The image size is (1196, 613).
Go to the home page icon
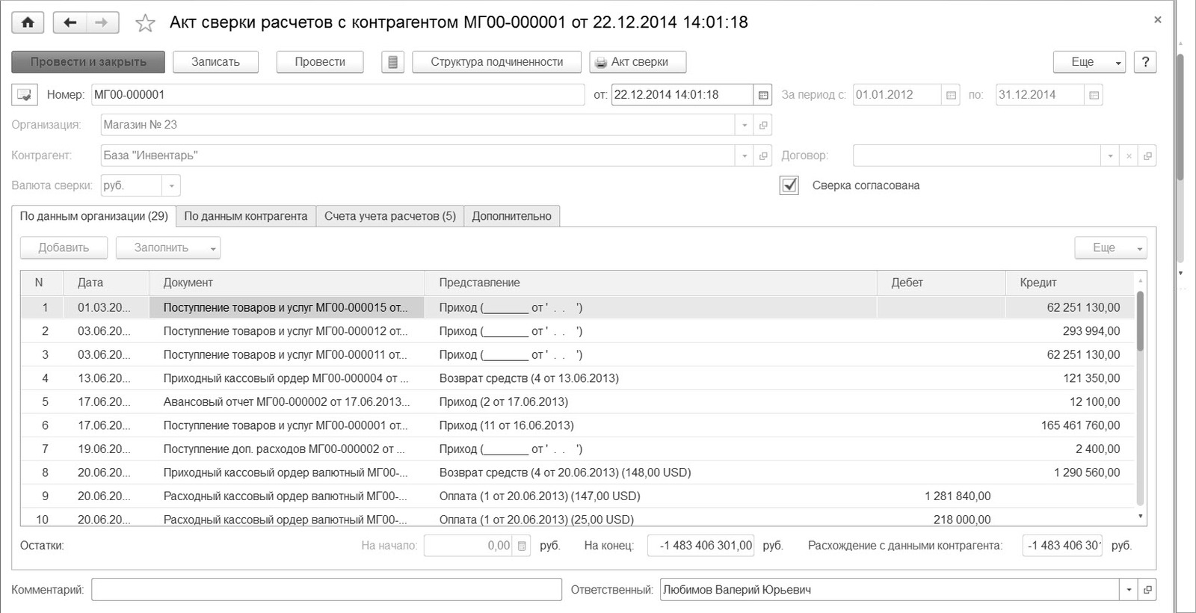tap(28, 22)
